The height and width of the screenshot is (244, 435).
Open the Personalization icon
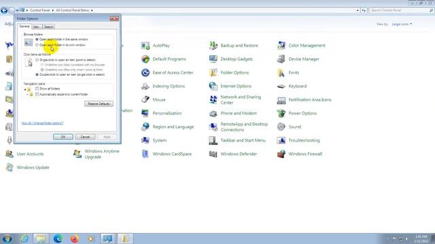tap(145, 113)
